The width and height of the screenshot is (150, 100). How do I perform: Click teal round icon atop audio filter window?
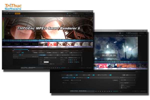pyautogui.click(x=120, y=33)
